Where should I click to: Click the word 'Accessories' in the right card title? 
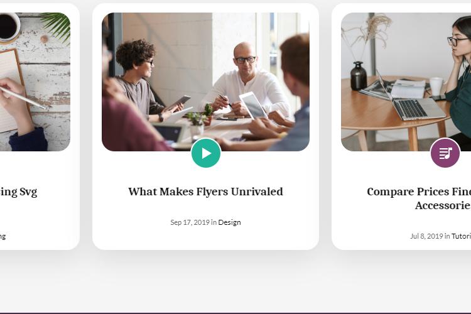tap(443, 205)
